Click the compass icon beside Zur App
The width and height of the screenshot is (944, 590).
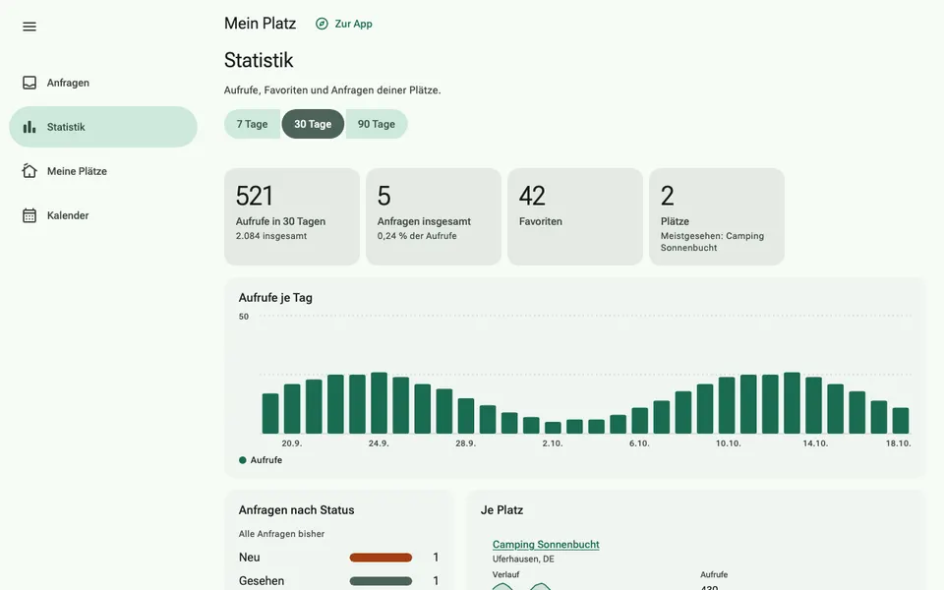(x=323, y=24)
